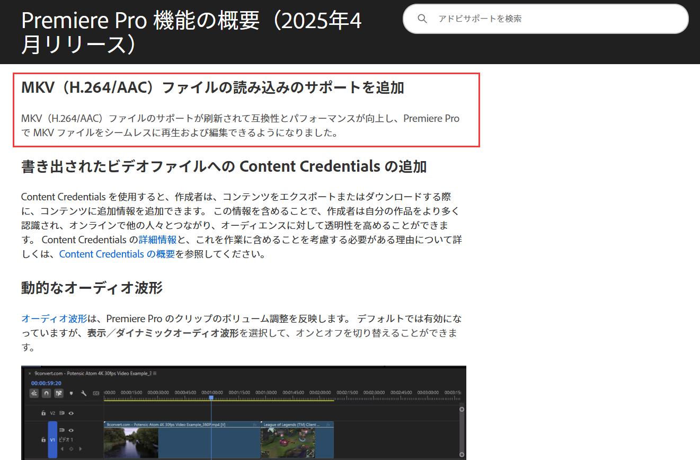Click the MKV(H.264/AAC) heading
The width and height of the screenshot is (700, 460).
pos(212,87)
